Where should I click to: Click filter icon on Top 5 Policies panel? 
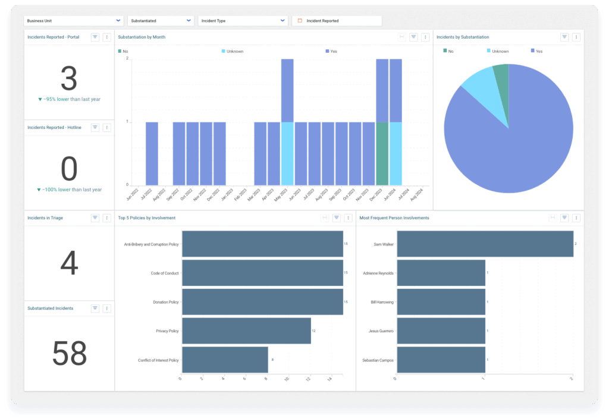click(337, 218)
